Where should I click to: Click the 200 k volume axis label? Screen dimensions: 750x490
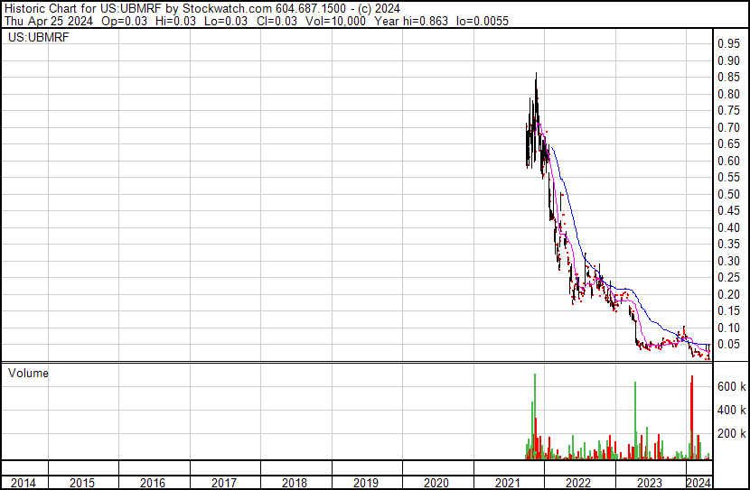(x=731, y=433)
